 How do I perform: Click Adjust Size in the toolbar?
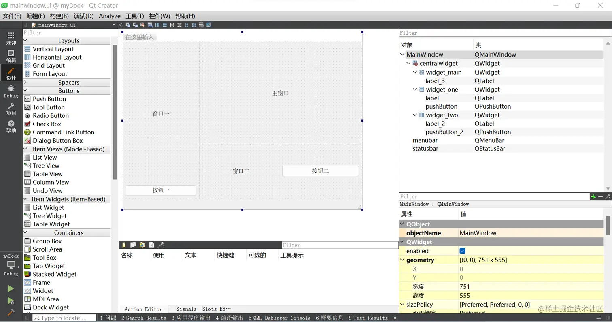209,25
